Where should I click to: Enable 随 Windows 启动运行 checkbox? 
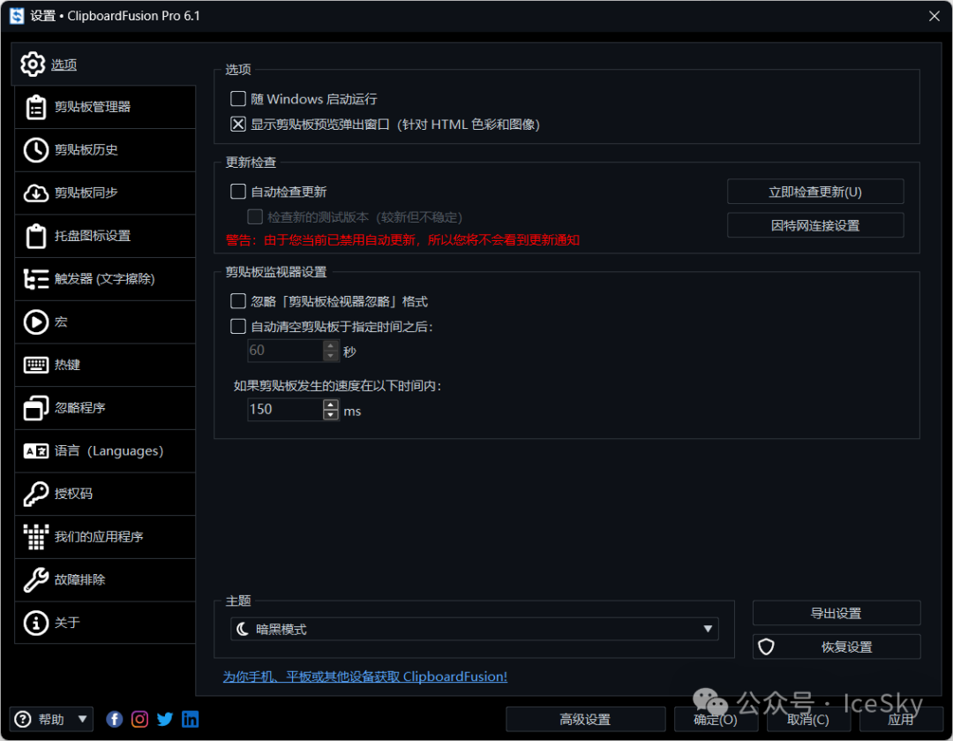pos(238,99)
